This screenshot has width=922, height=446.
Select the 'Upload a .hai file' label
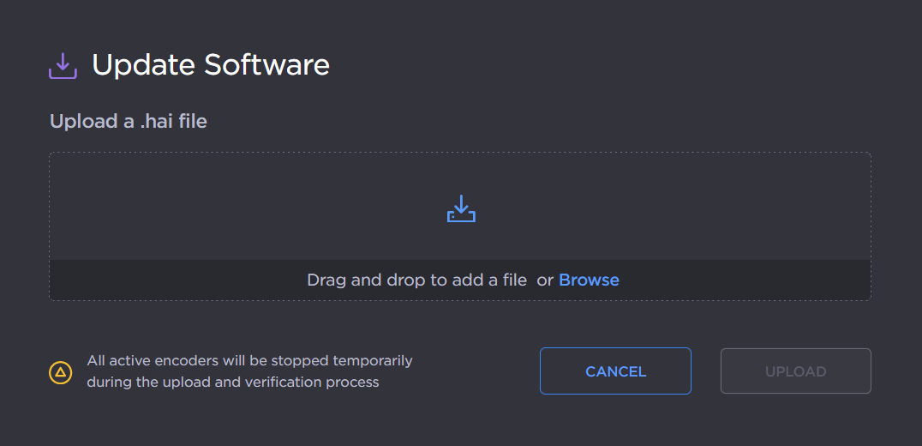point(129,121)
